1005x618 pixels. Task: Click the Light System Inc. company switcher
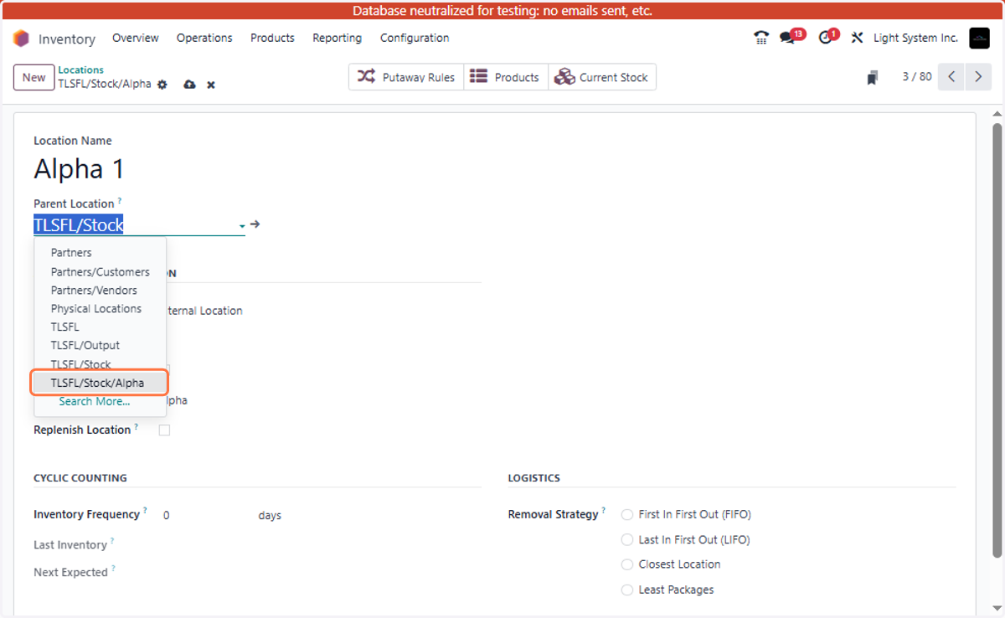(915, 38)
